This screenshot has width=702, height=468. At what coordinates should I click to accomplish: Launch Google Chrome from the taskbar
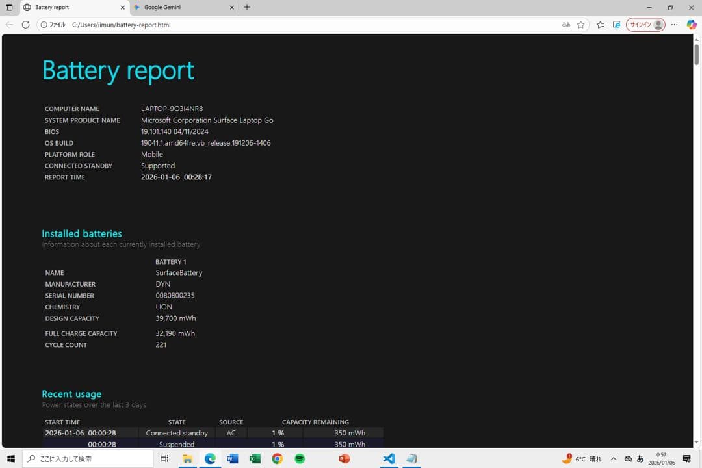[277, 459]
